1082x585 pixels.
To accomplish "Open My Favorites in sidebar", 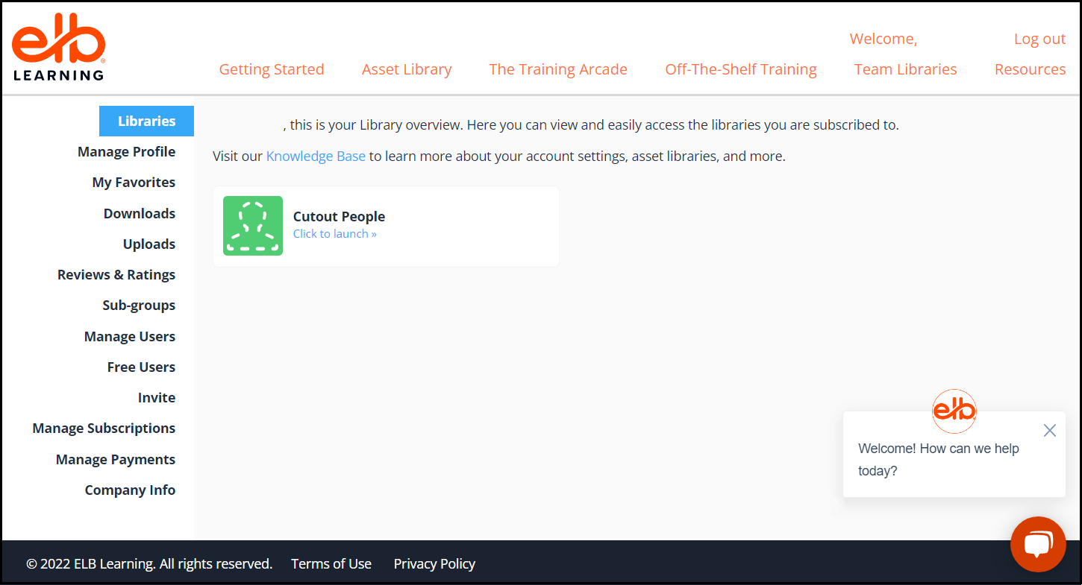I will [x=134, y=183].
